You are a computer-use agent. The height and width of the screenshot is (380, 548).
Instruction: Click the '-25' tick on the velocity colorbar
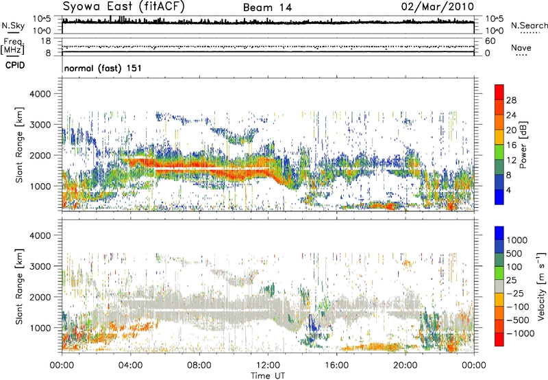515,293
